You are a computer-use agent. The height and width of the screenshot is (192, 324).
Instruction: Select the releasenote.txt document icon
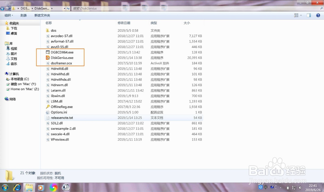point(48,118)
